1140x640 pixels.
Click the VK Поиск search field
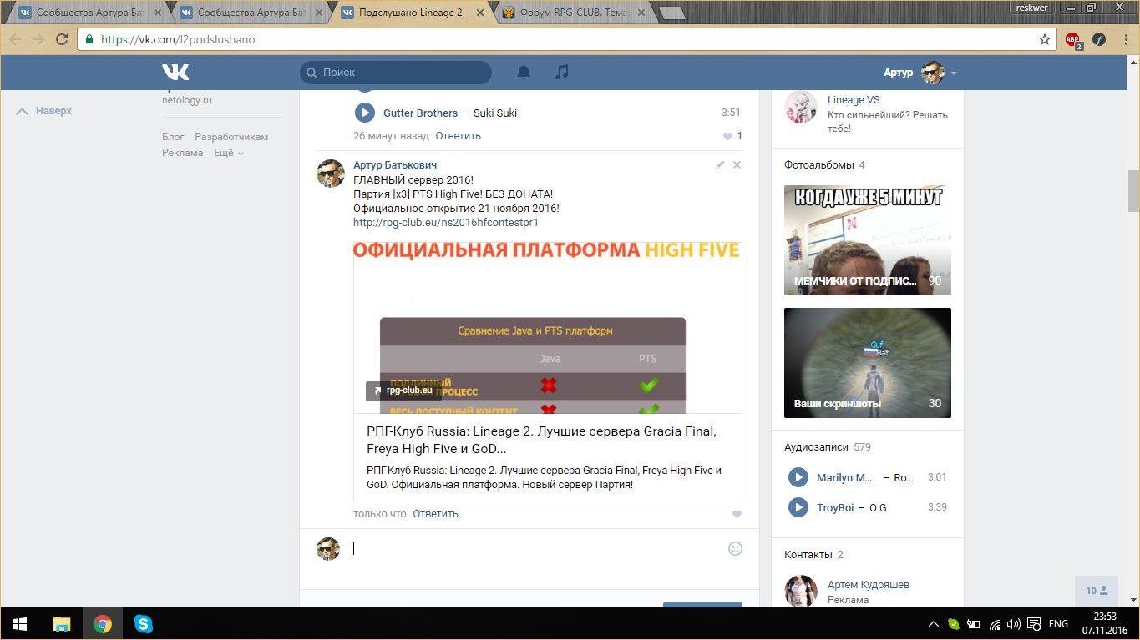coord(396,73)
